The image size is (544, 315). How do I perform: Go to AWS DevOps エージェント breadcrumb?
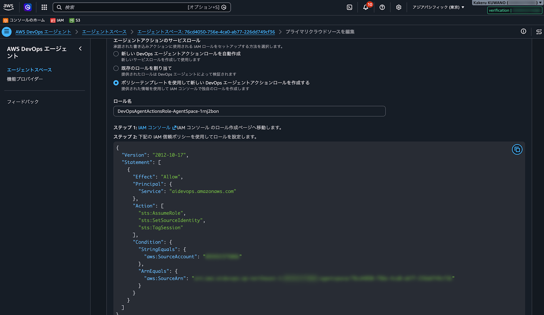(43, 32)
